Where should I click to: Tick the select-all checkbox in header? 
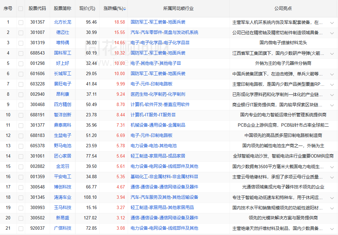tap(21, 9)
